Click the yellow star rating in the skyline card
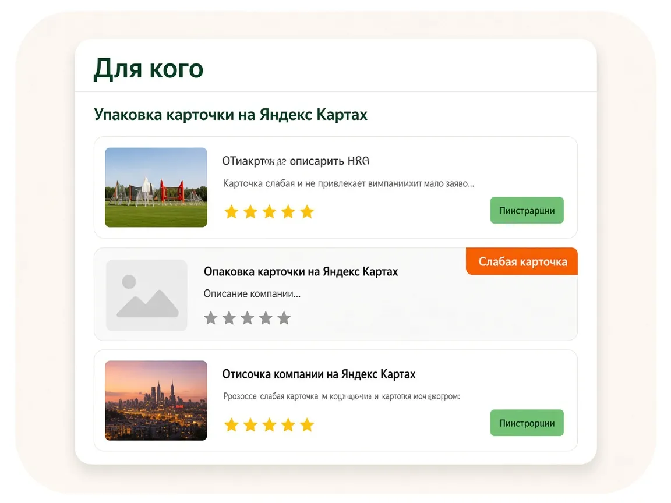This screenshot has height=503, width=671. tap(269, 425)
